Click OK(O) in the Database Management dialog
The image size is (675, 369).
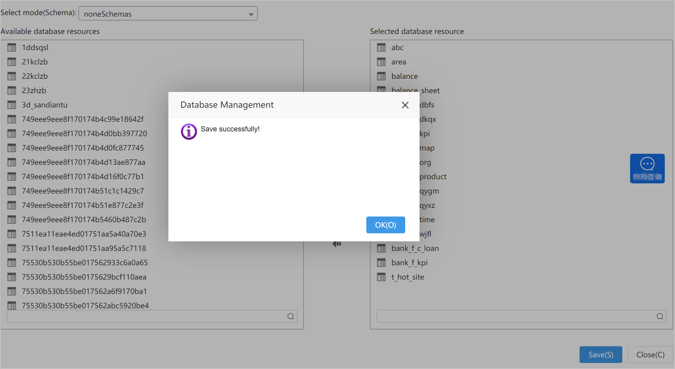point(385,225)
